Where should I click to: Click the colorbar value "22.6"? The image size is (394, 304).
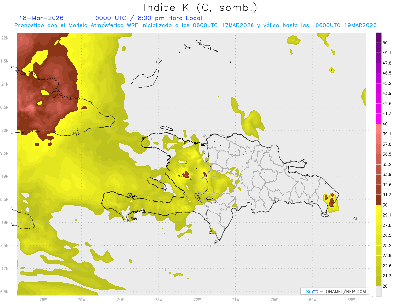tap(387, 266)
